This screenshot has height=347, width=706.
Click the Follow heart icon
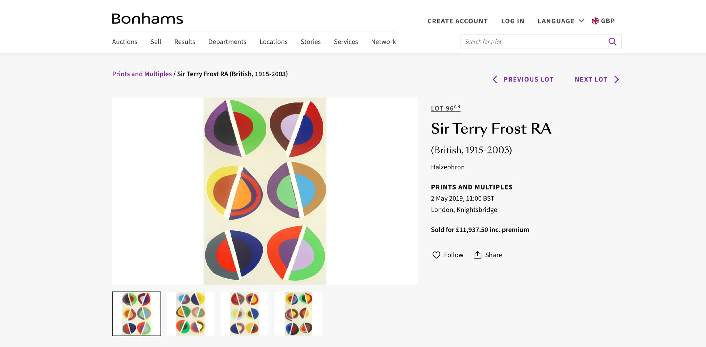click(436, 255)
